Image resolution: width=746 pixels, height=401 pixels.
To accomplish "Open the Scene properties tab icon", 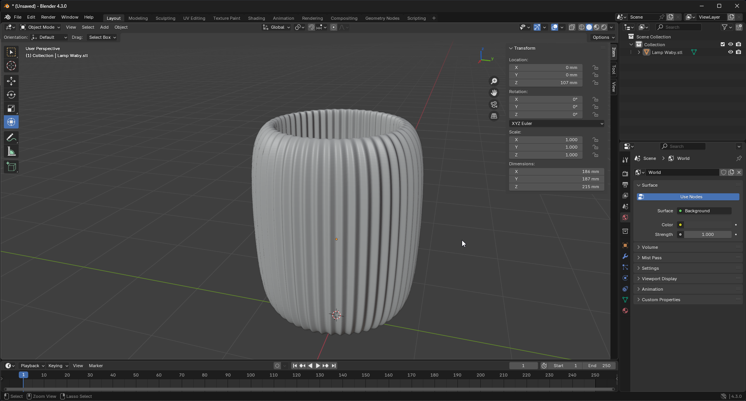I will click(625, 206).
